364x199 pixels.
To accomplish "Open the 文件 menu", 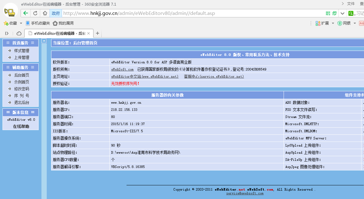I will pyautogui.click(x=351, y=4).
